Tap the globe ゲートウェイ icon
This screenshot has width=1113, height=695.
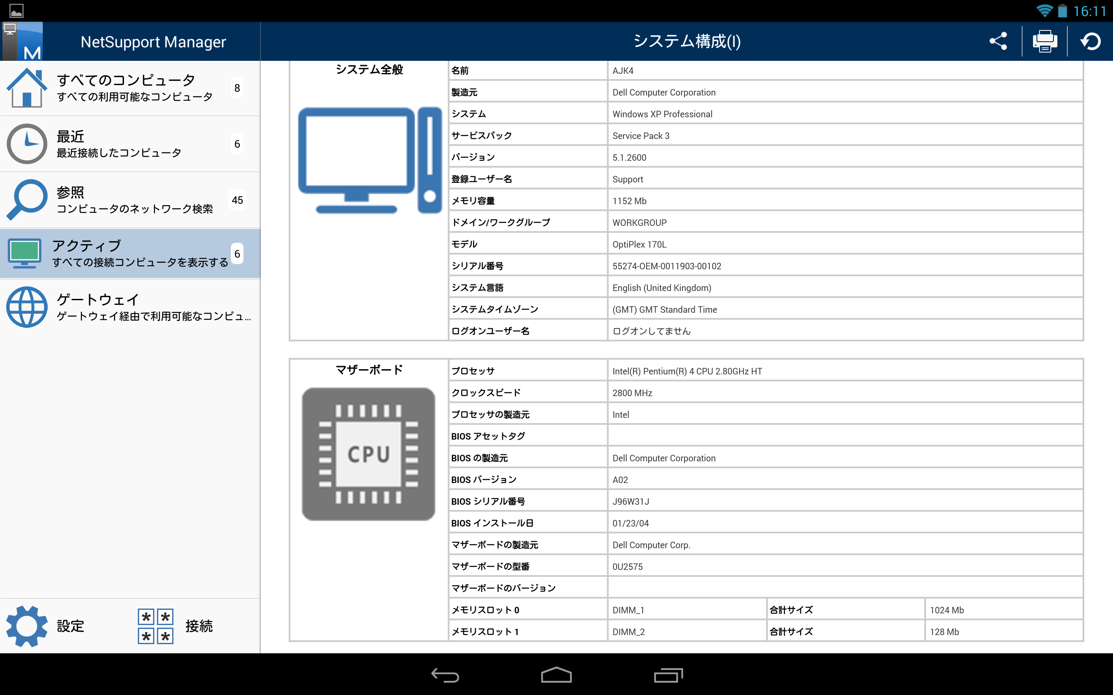(27, 307)
